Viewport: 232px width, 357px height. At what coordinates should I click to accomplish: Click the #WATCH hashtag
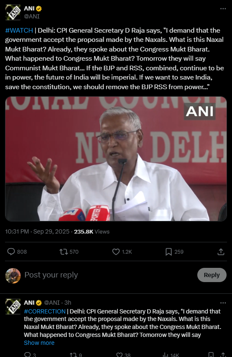pos(19,30)
